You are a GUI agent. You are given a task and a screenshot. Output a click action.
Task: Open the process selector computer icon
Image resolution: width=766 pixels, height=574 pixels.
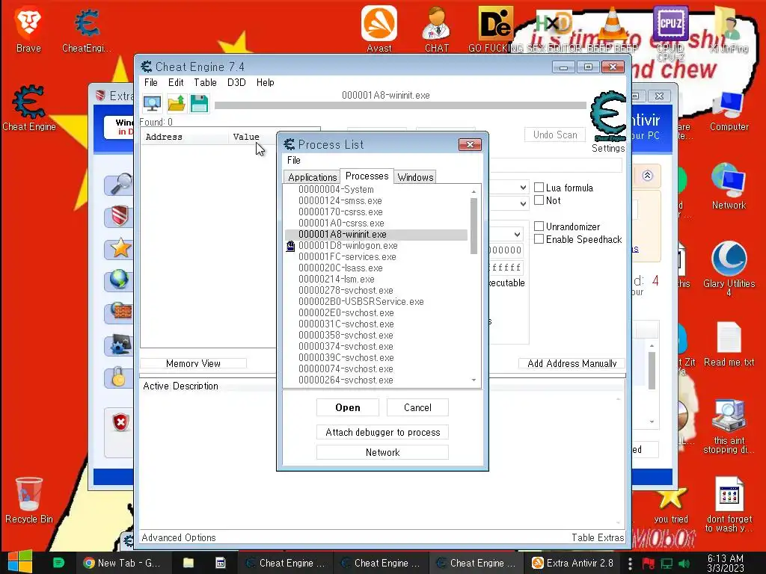153,103
